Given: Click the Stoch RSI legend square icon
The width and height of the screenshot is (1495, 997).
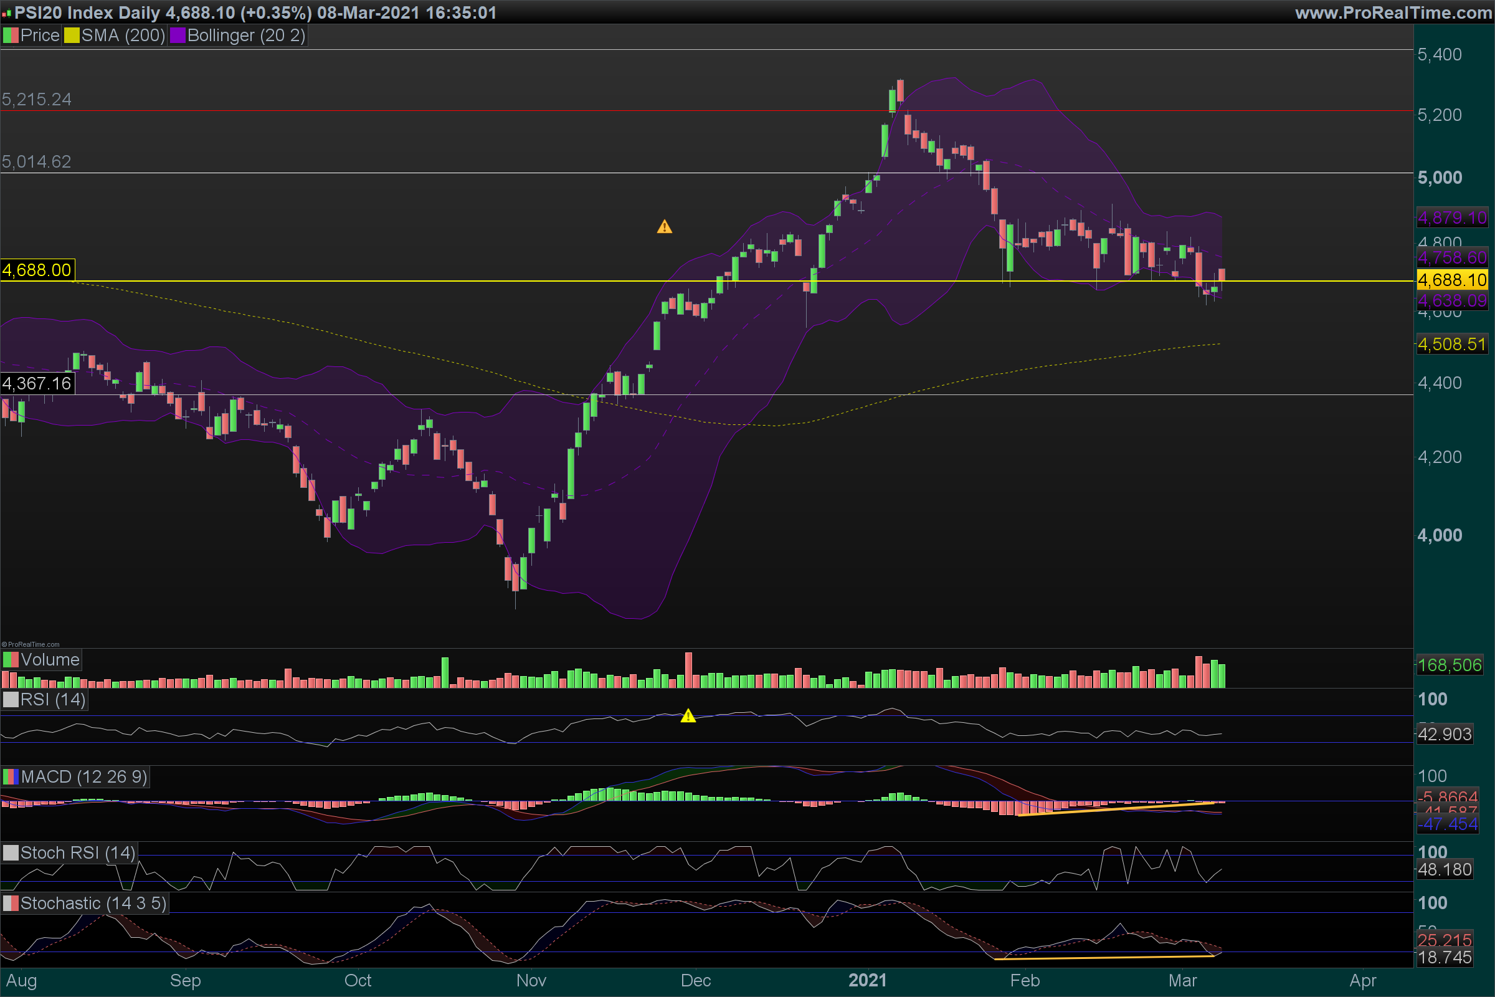Looking at the screenshot, I should click(11, 853).
